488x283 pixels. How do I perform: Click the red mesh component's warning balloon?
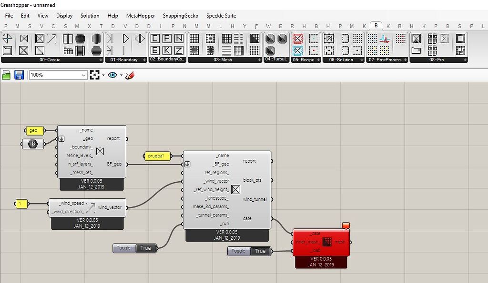coord(346,225)
